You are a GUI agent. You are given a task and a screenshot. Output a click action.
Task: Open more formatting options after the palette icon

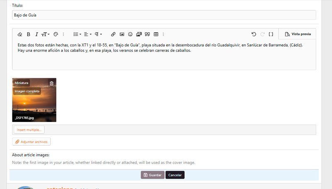(x=63, y=34)
